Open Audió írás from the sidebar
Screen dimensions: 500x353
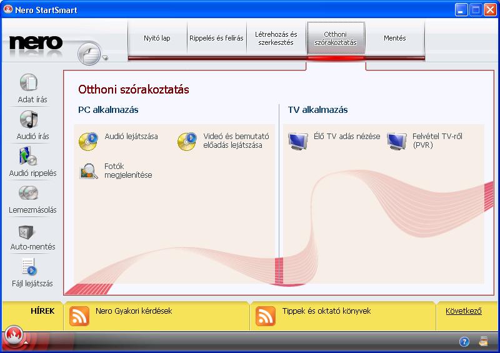pyautogui.click(x=29, y=119)
